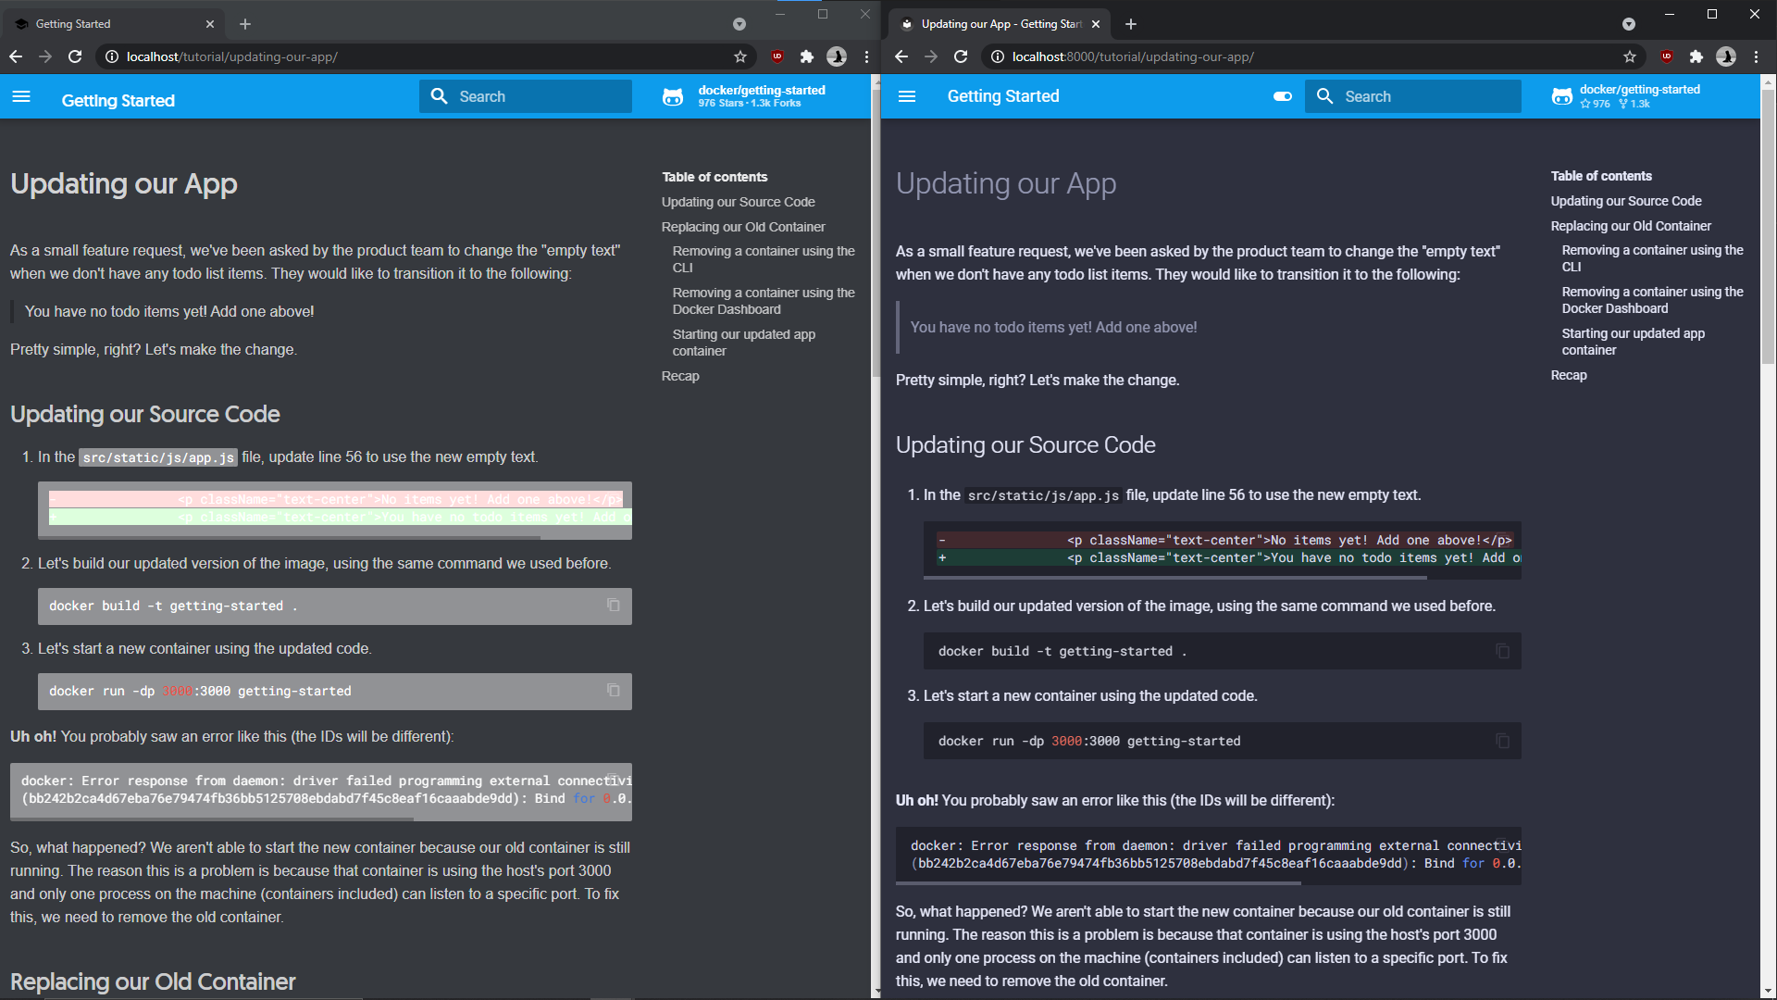The height and width of the screenshot is (1000, 1777).
Task: Open Chrome three-dot menu in right browser
Action: point(1756,56)
